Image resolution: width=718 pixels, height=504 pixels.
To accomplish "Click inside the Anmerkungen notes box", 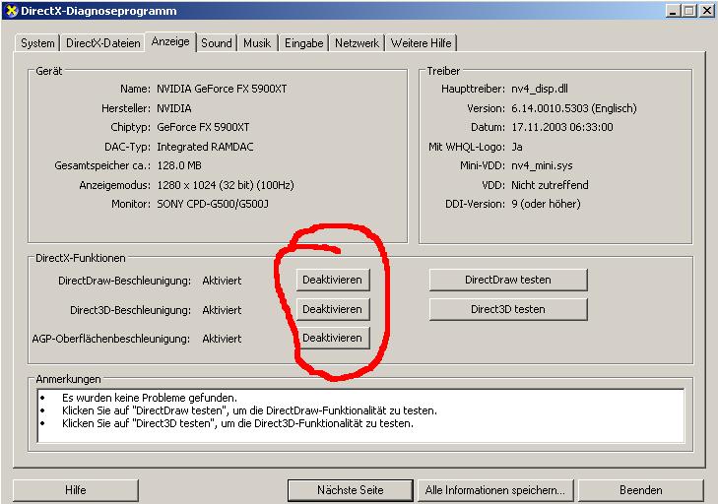I will (359, 415).
